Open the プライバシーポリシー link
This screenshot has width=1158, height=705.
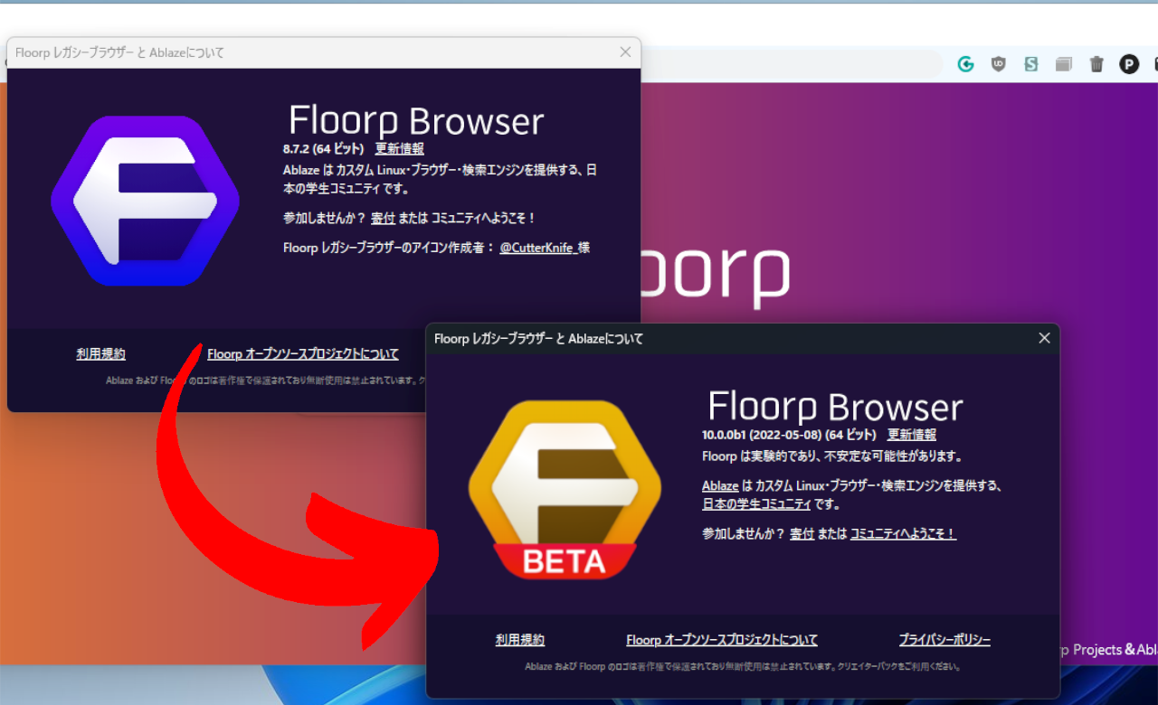pyautogui.click(x=944, y=640)
